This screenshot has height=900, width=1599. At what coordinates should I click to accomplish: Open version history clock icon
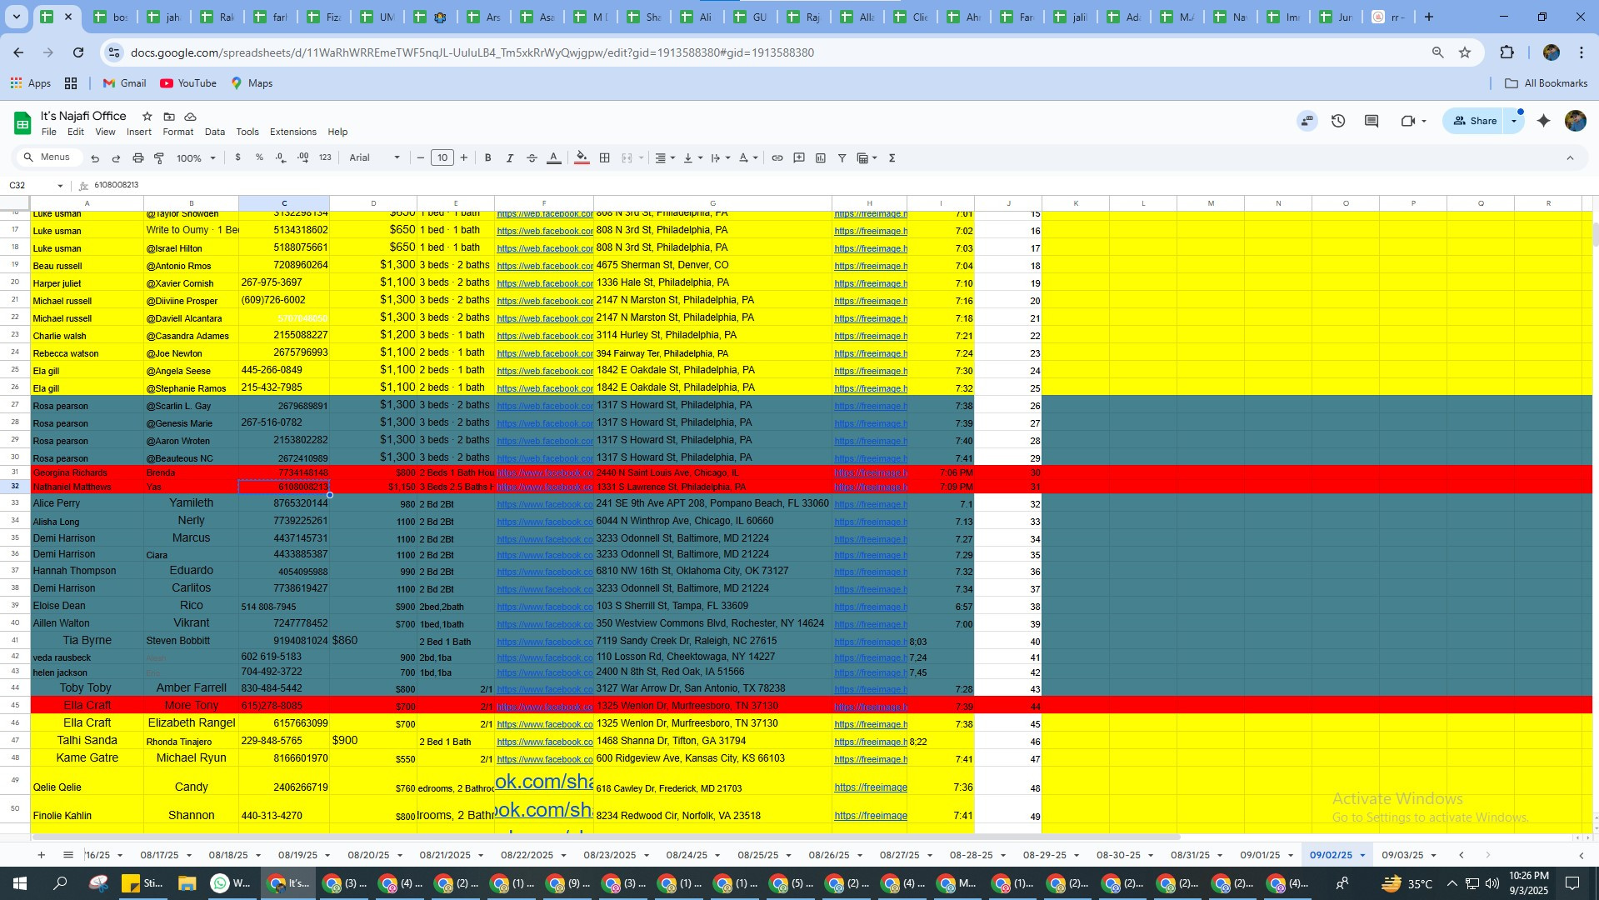1338,121
